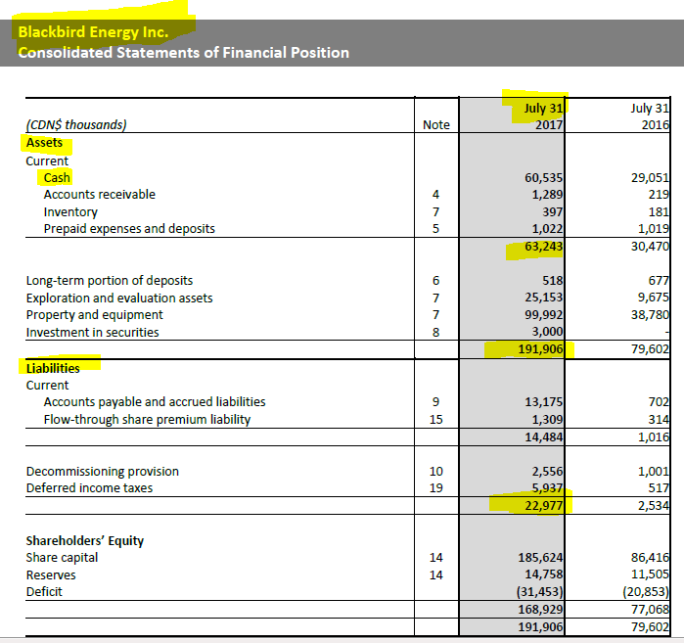Select flow-through liability 2017 value 1,309

[x=547, y=420]
